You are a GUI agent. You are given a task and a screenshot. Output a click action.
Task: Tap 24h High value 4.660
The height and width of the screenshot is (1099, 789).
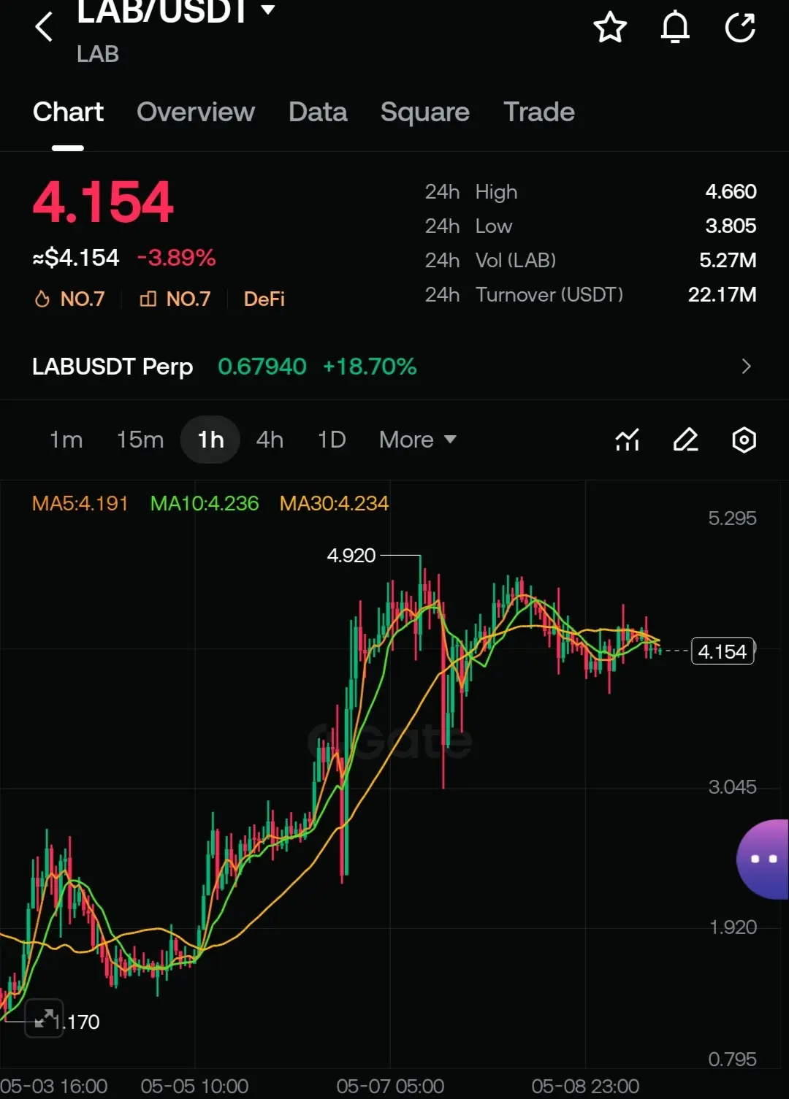(731, 191)
